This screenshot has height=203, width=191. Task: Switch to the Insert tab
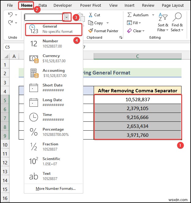[129, 5]
